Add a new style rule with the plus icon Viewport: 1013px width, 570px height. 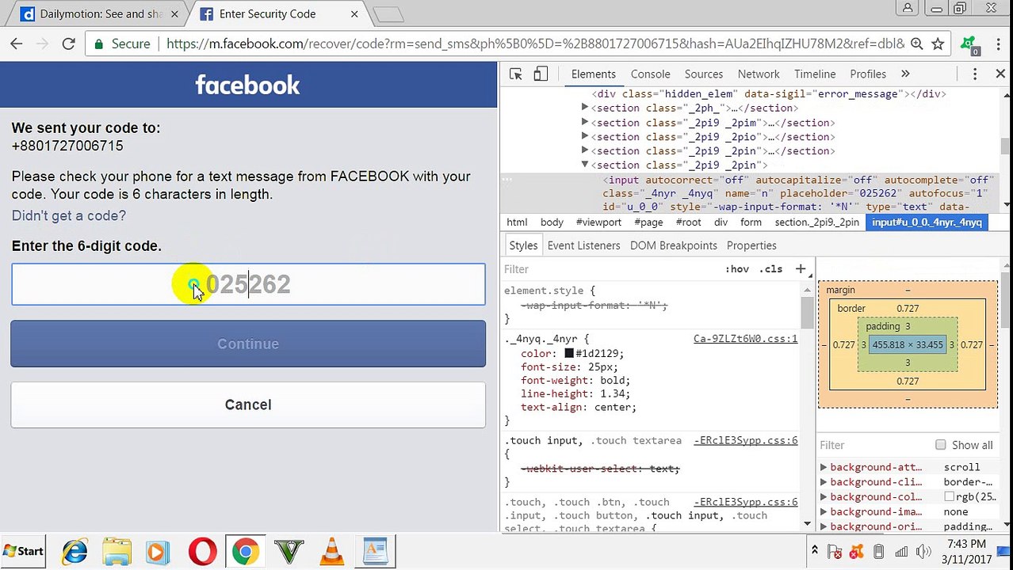(801, 269)
